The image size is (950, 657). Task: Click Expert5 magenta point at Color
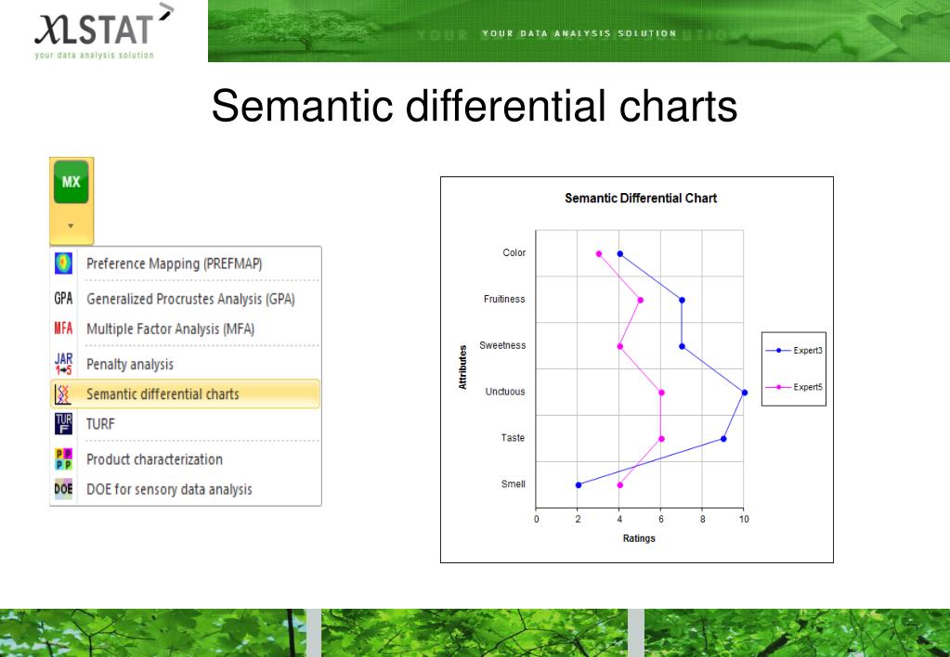[x=599, y=254]
